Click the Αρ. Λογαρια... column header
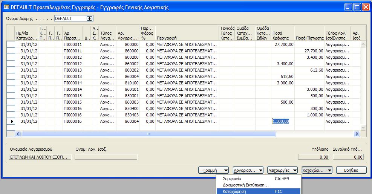Viewport: 372px width, 194px height. pos(128,33)
